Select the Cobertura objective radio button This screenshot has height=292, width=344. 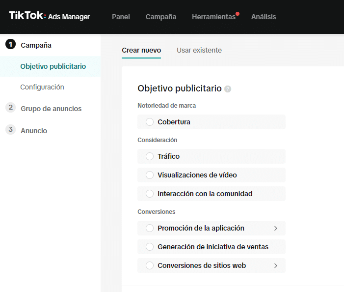point(150,122)
